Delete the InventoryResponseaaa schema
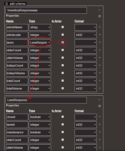Image resolution: width=125 pixels, height=151 pixels. (99, 10)
